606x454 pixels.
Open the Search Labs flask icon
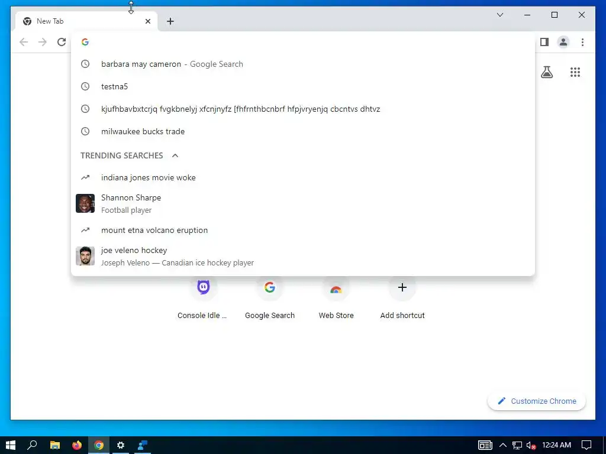(x=546, y=72)
